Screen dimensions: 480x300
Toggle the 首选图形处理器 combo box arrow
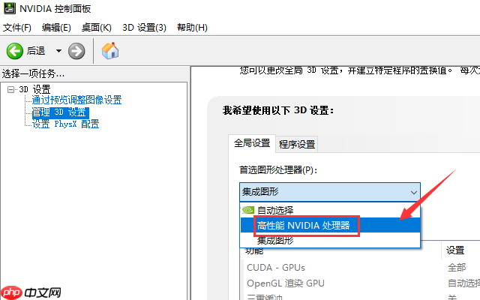[414, 192]
